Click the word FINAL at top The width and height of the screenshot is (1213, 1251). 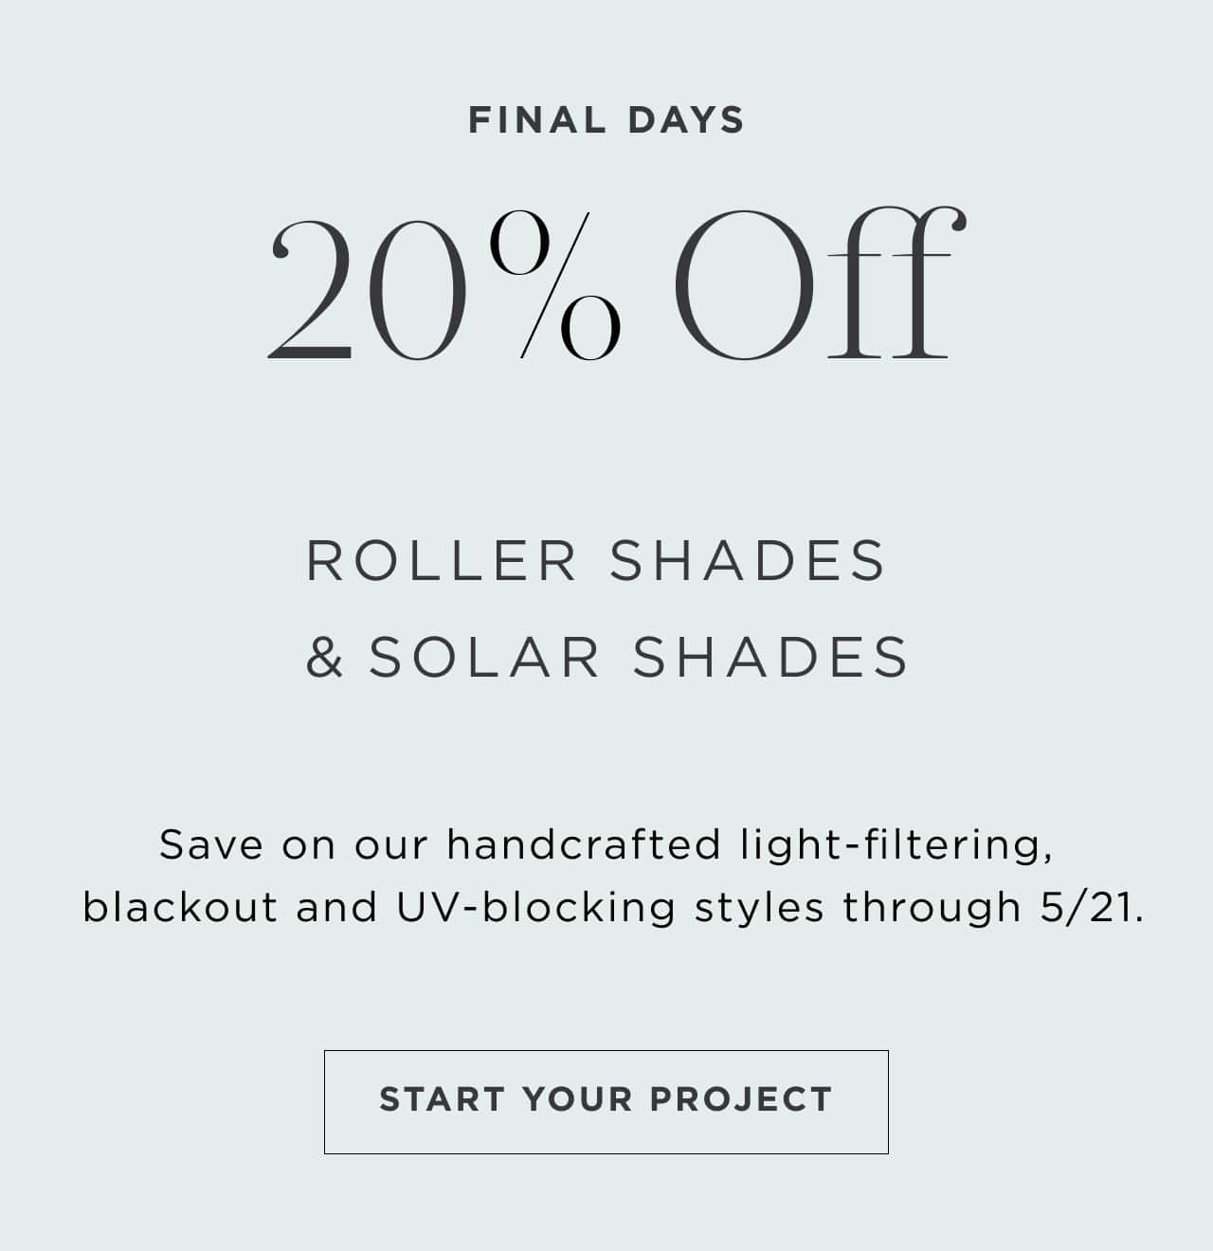tap(537, 120)
